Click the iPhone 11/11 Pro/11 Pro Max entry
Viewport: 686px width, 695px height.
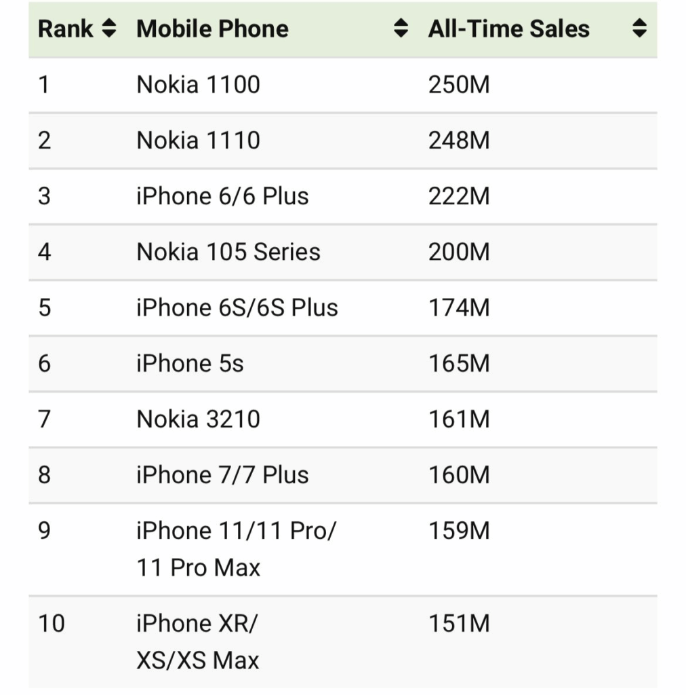click(235, 548)
